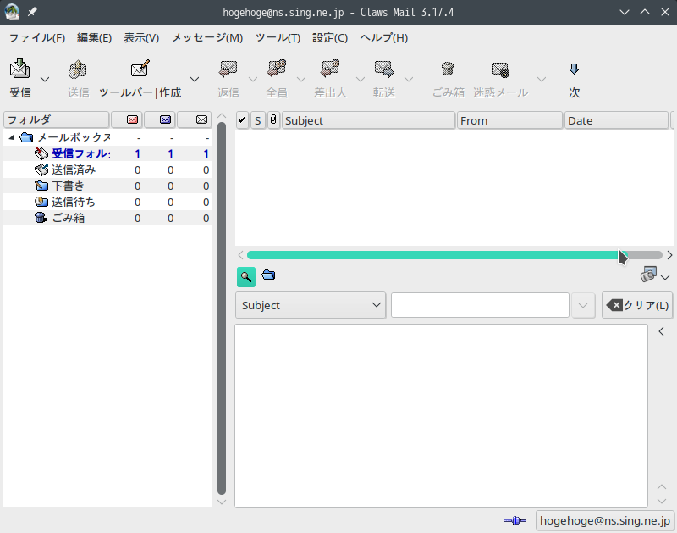Click the 転送 (Forward) icon

(x=384, y=69)
